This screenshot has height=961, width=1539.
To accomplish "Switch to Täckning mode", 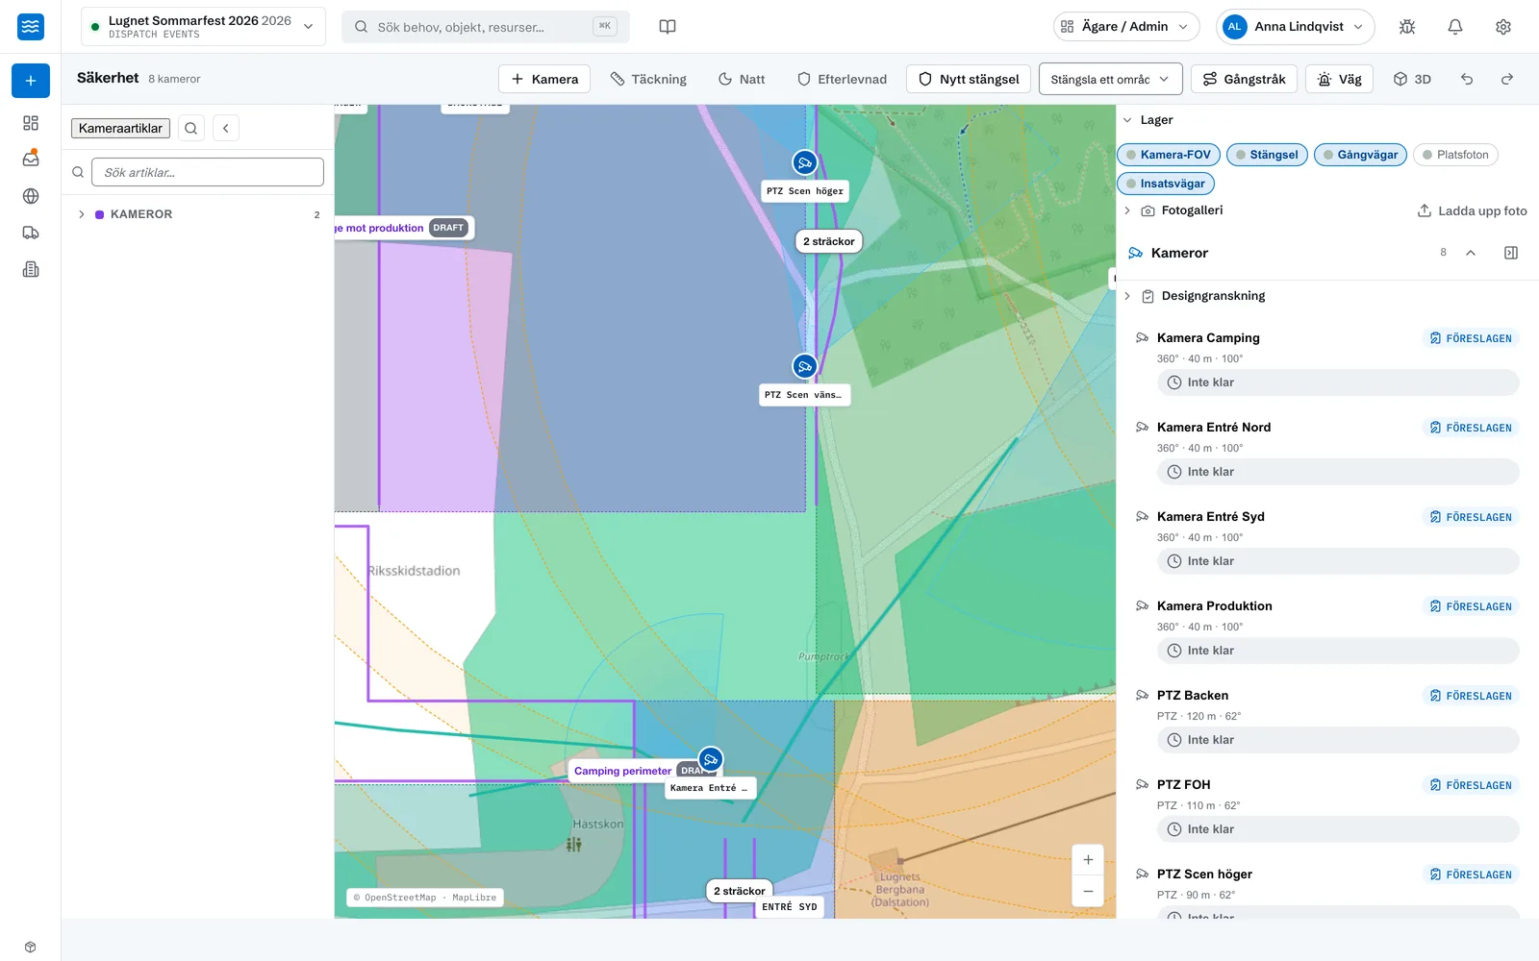I will [x=649, y=79].
